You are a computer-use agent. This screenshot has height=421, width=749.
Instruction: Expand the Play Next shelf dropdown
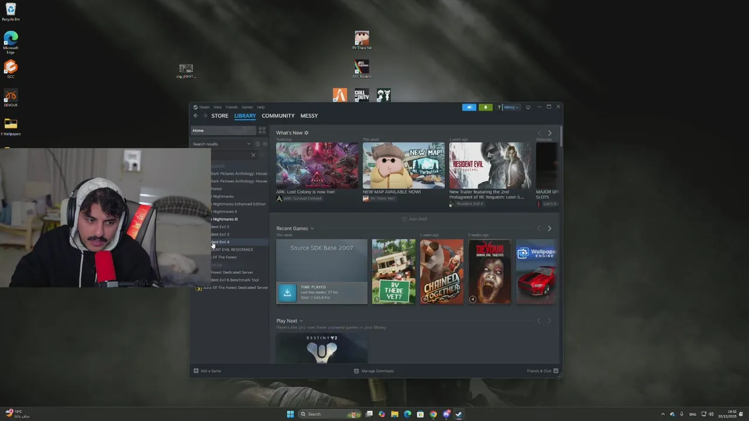point(301,321)
